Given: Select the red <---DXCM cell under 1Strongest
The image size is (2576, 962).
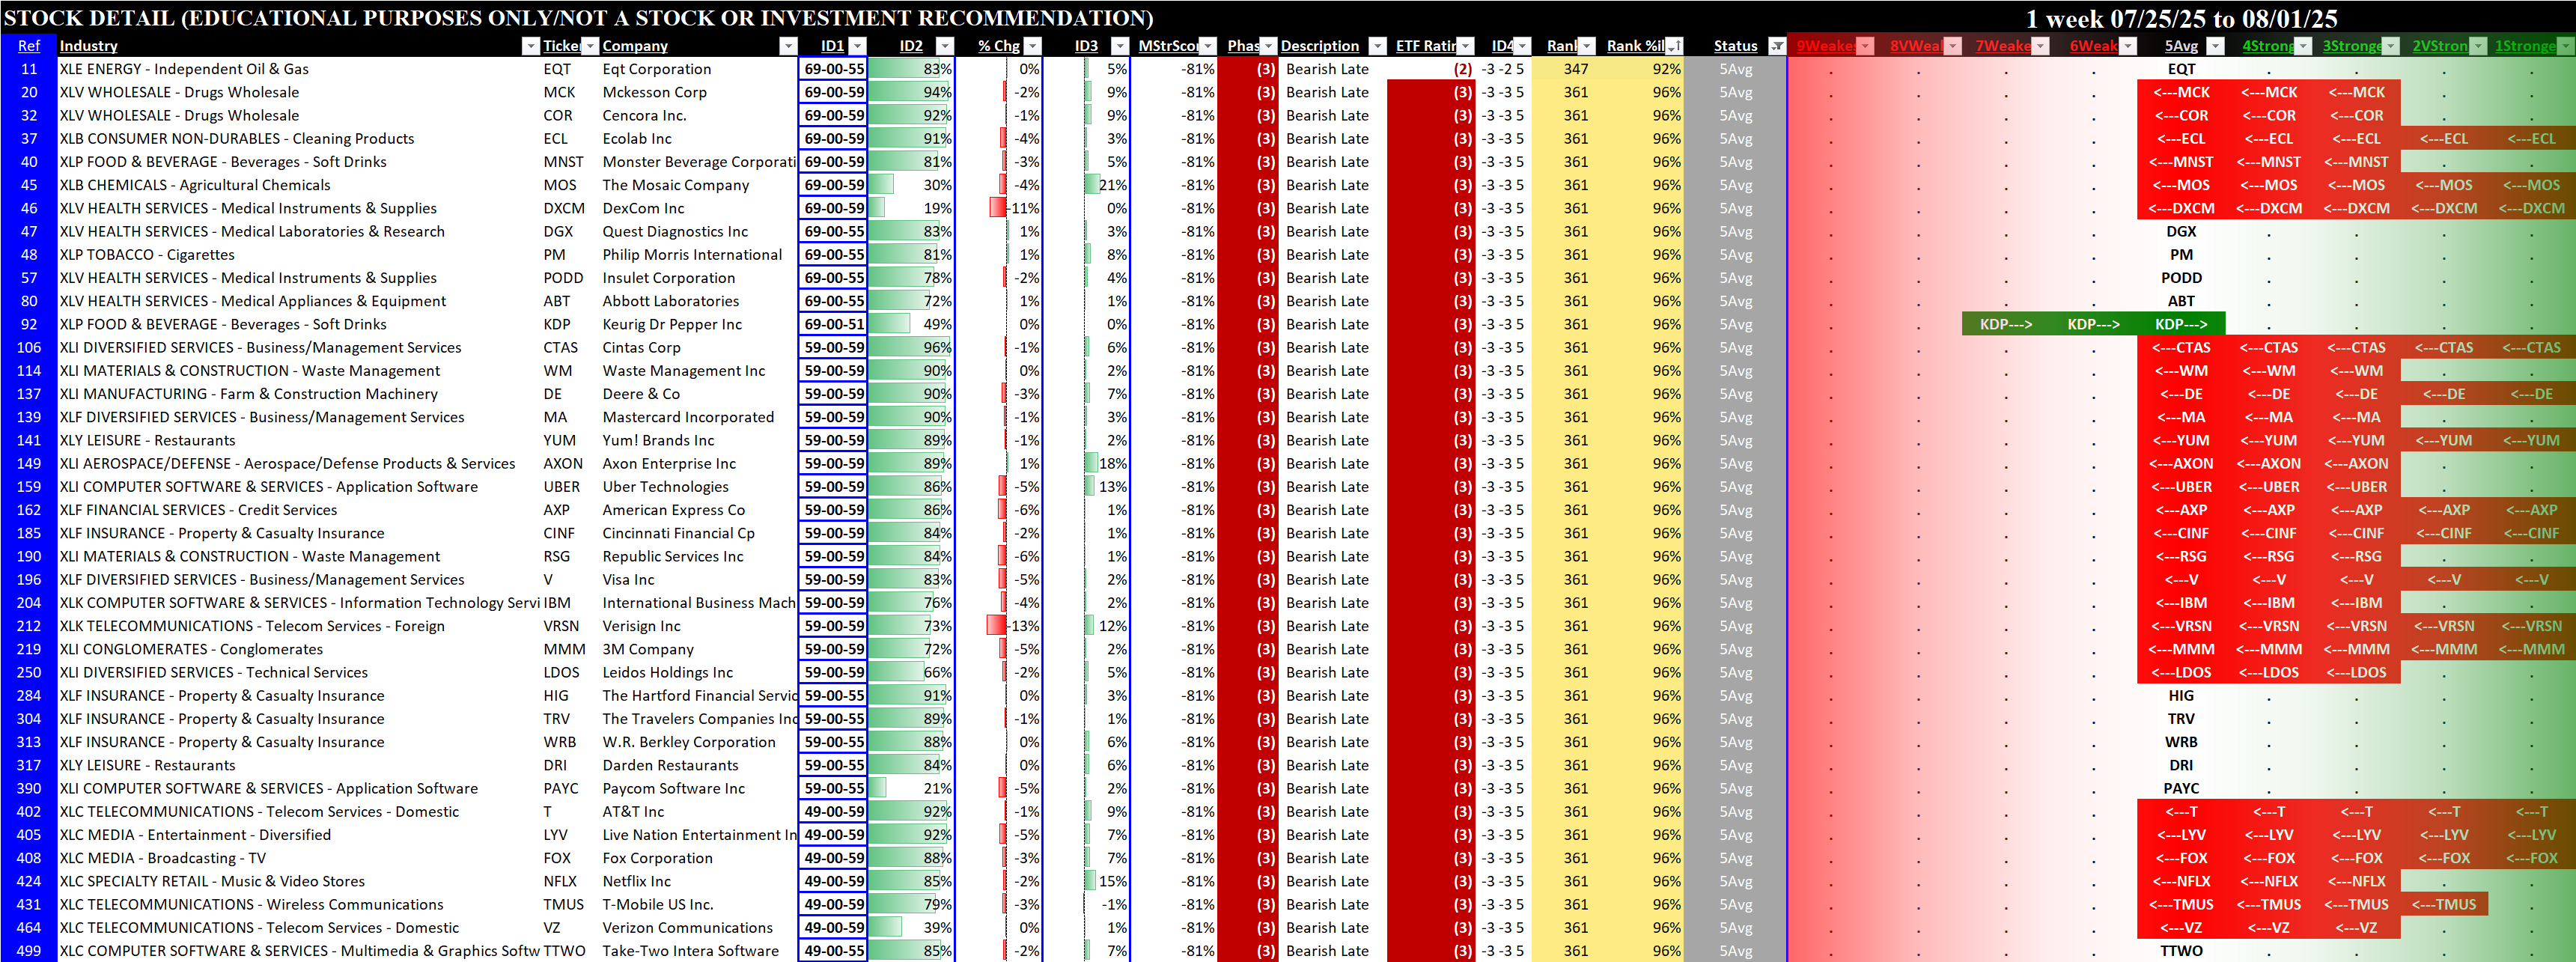Looking at the screenshot, I should (x=2531, y=208).
